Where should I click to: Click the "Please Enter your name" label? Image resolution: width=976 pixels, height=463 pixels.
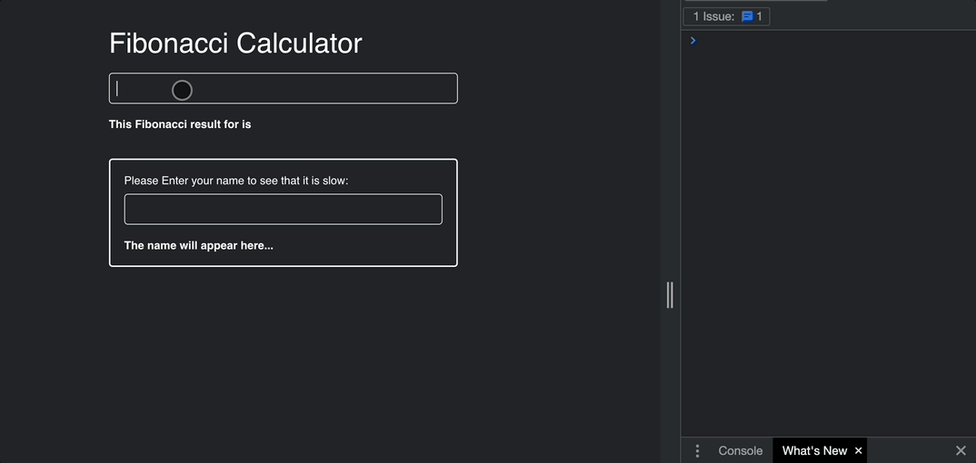tap(236, 181)
